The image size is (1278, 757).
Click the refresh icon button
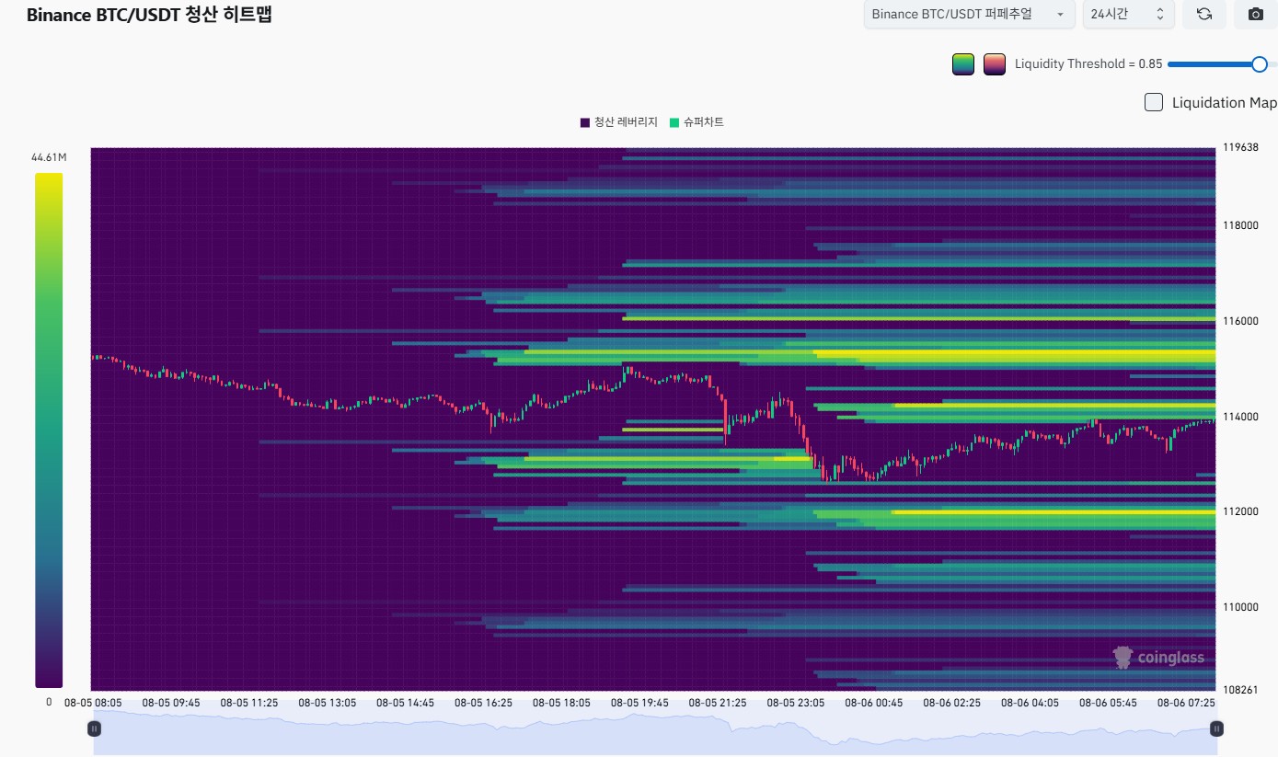click(1203, 14)
